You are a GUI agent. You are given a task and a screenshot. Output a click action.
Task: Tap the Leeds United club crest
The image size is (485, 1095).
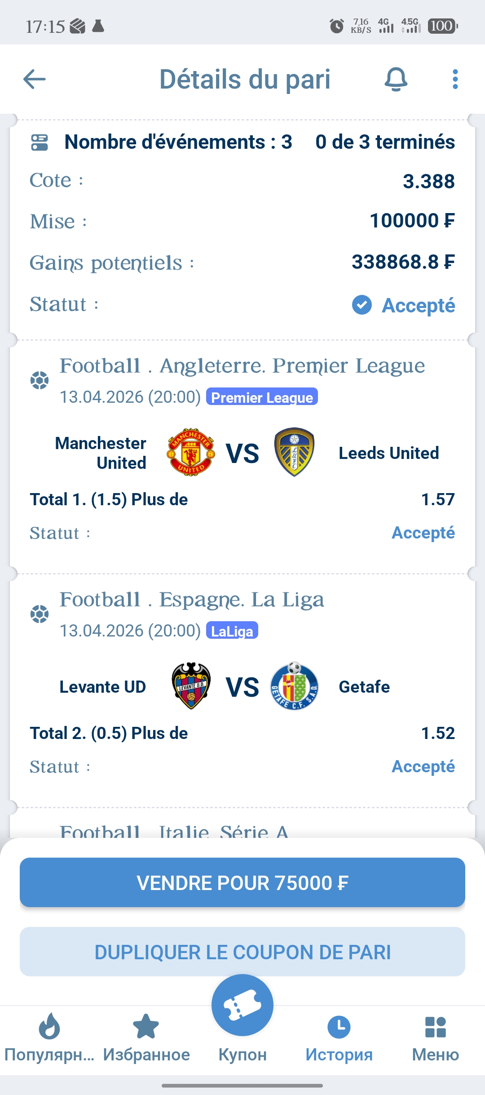tap(294, 452)
